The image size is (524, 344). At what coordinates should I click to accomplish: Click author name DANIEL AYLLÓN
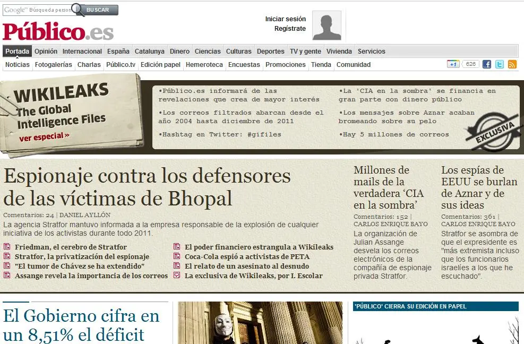tap(85, 215)
